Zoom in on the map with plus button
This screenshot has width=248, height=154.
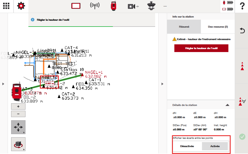pos(18,106)
